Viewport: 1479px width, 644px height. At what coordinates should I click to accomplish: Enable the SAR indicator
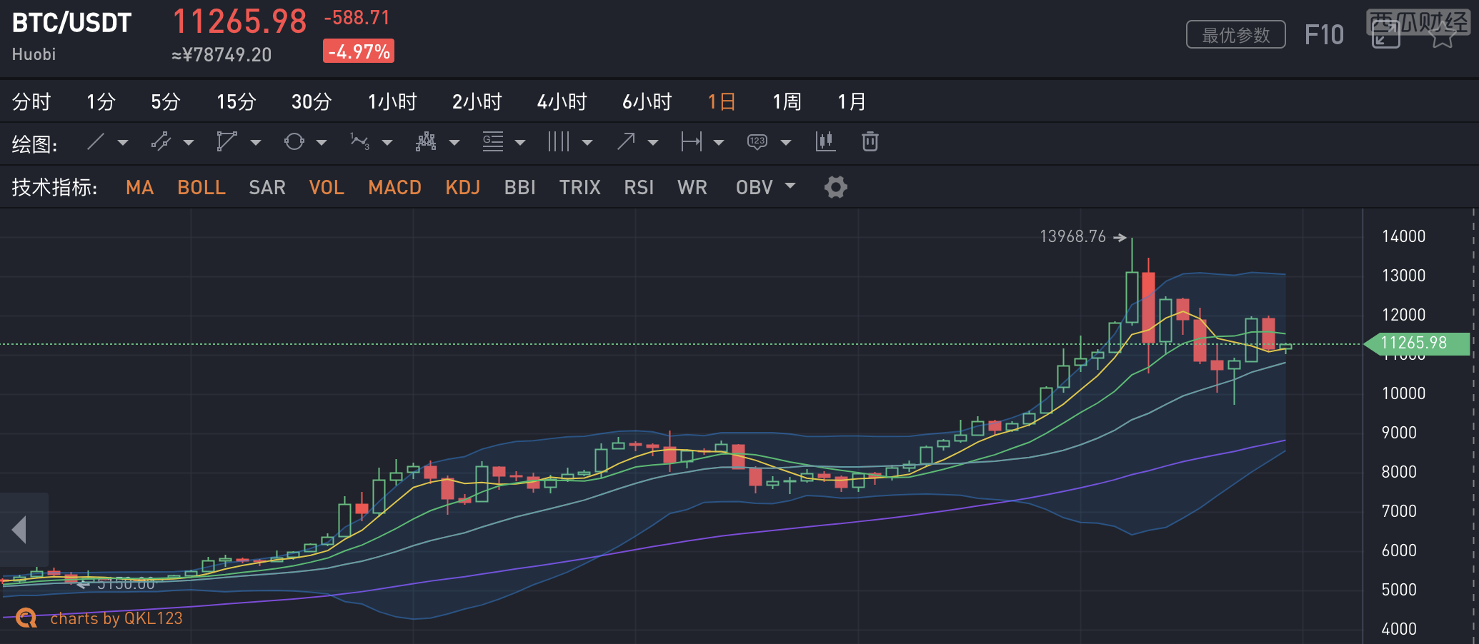click(267, 187)
